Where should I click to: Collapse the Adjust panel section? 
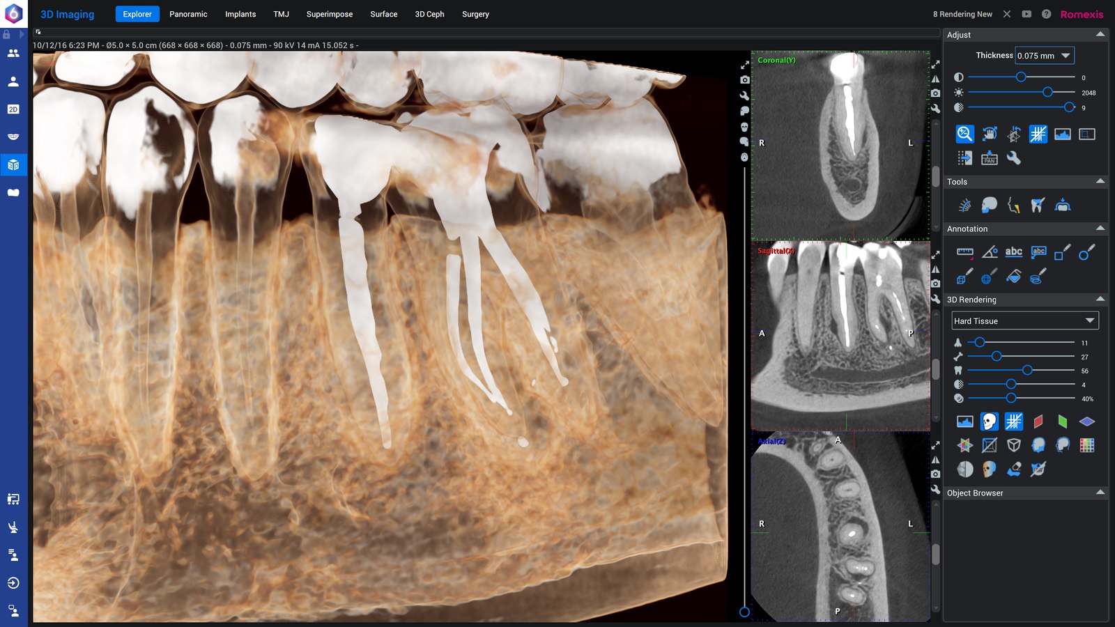[x=1100, y=34]
